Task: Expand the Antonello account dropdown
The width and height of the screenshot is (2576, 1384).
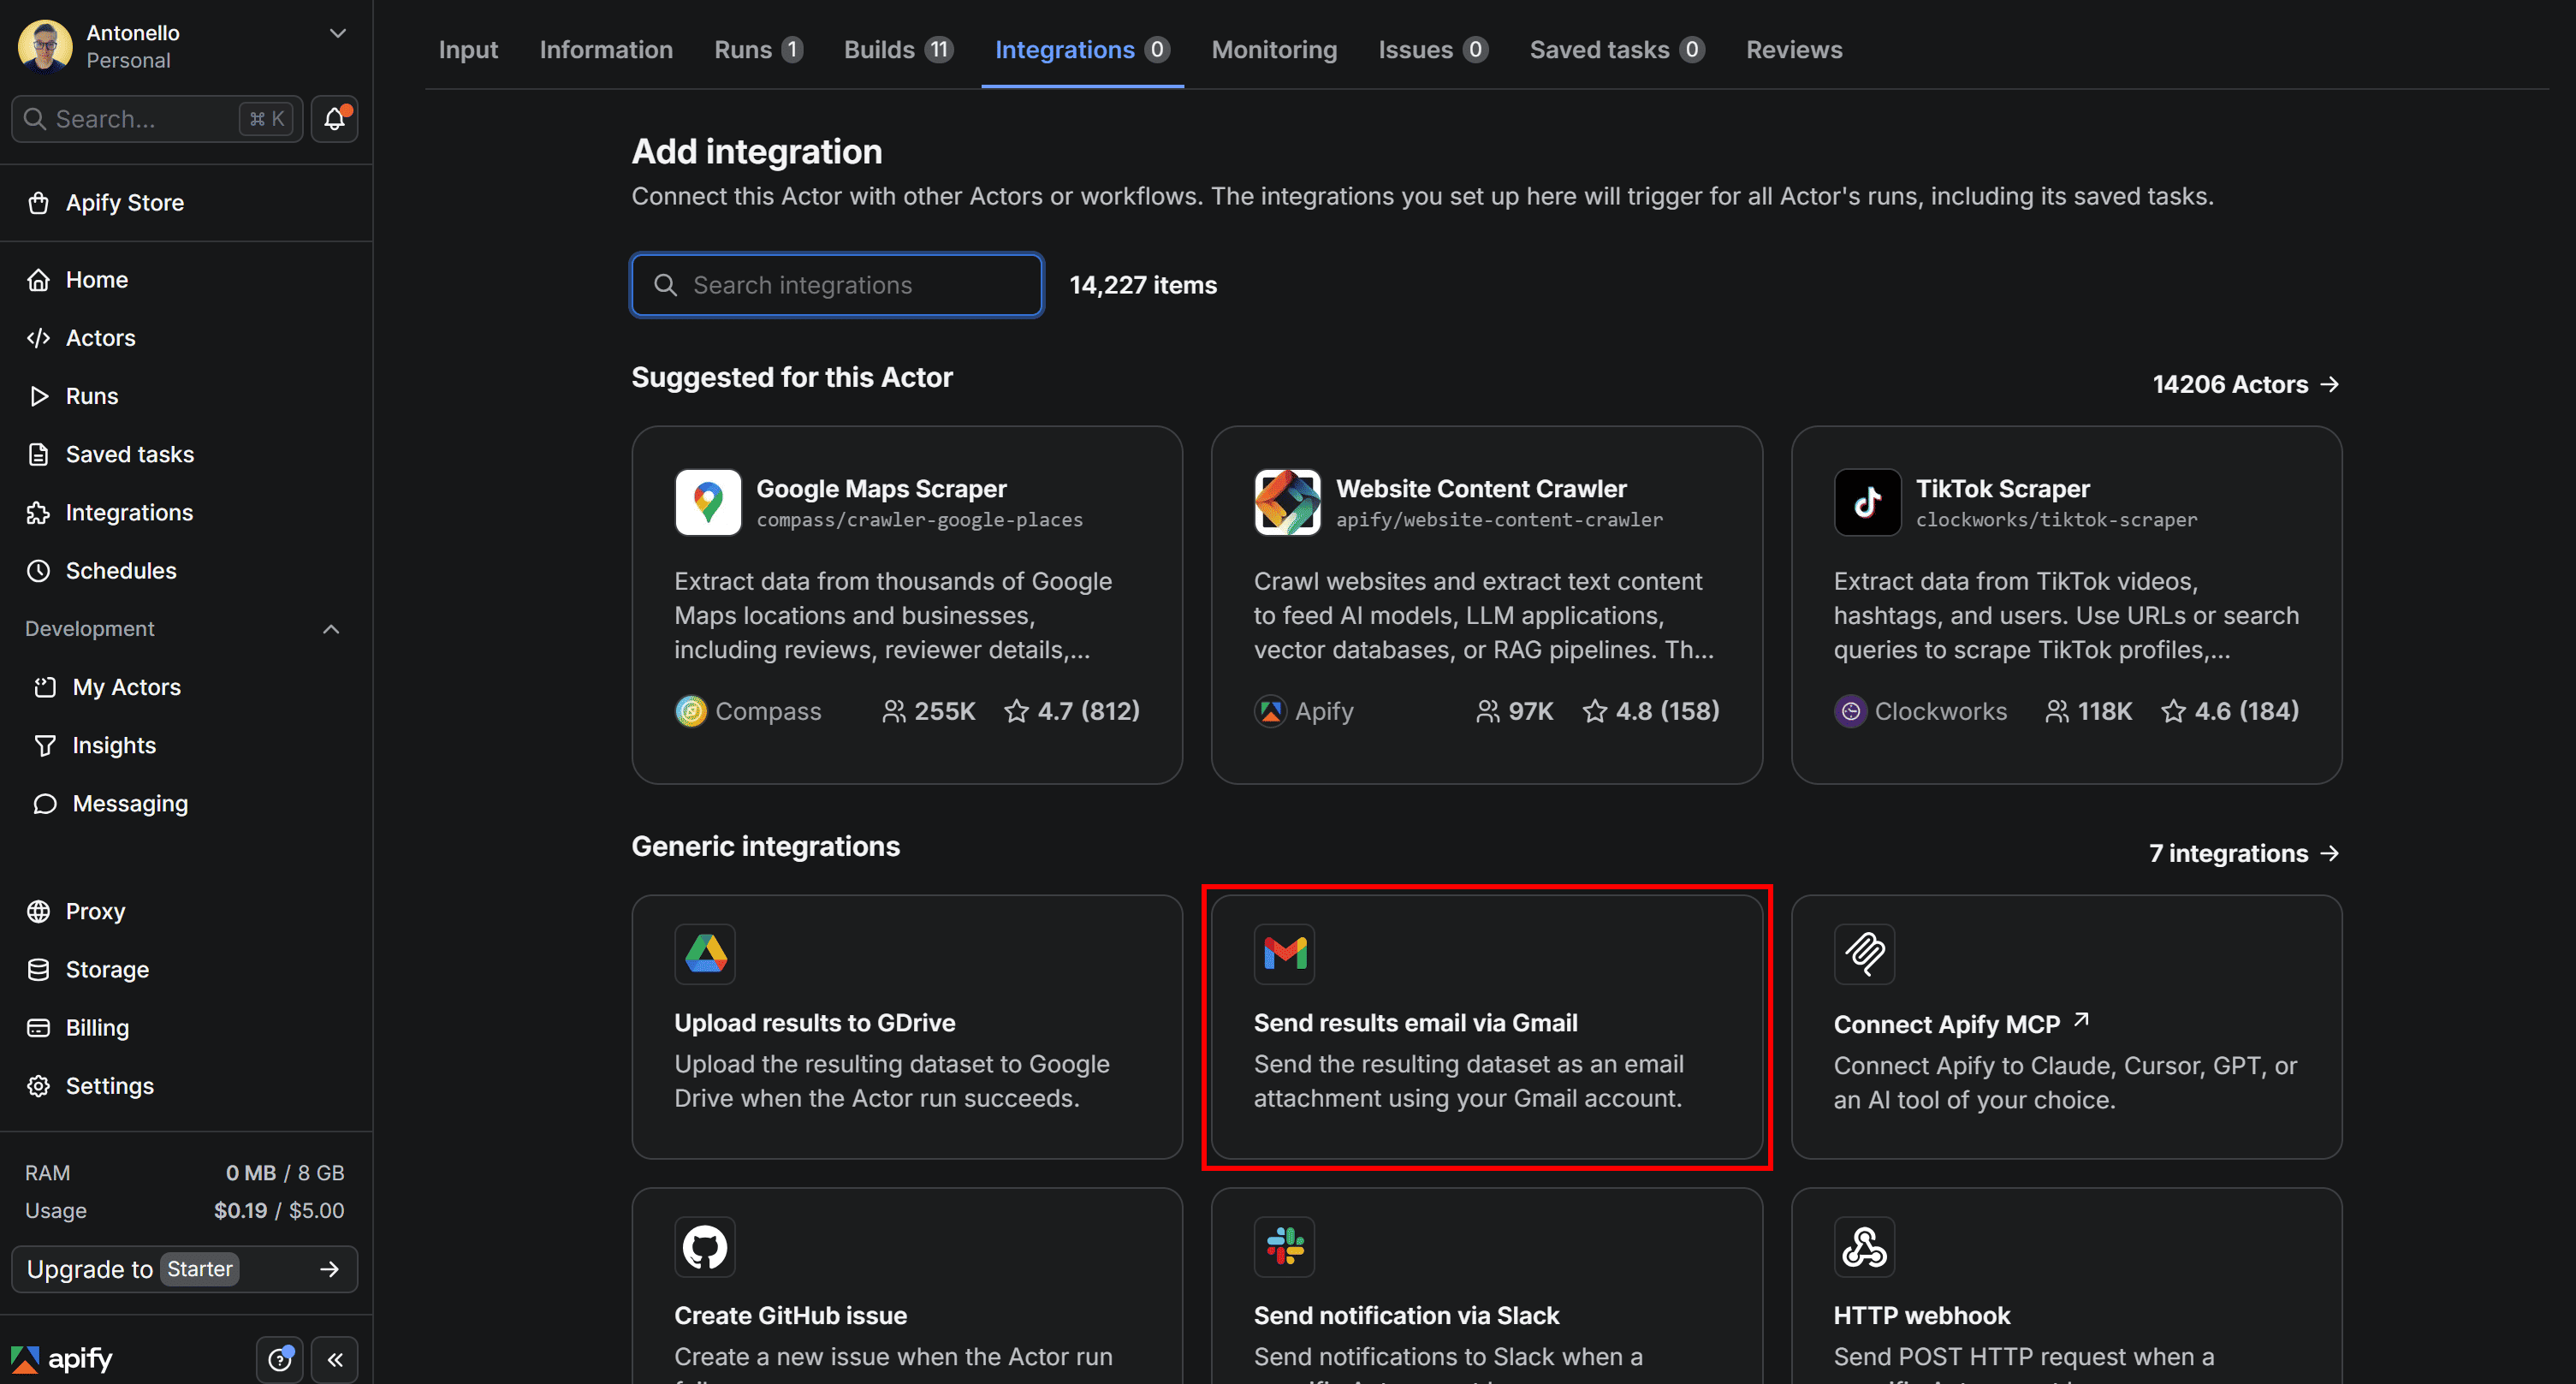Action: pyautogui.click(x=338, y=34)
